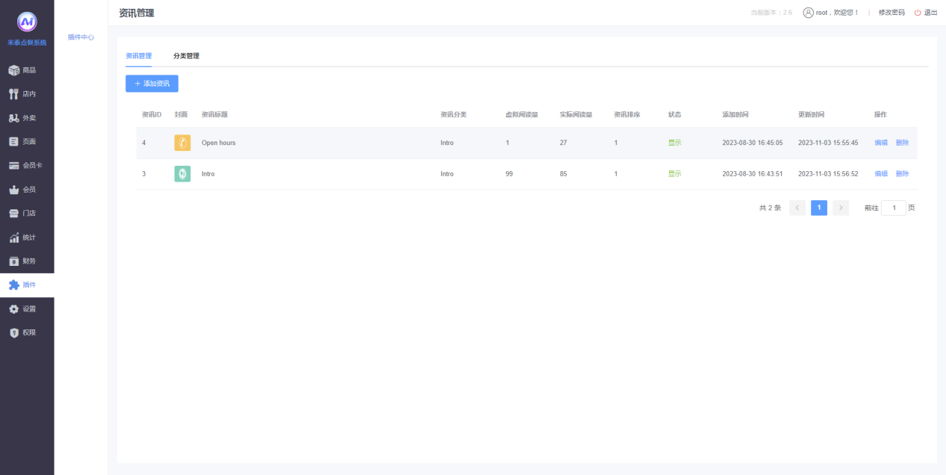The width and height of the screenshot is (946, 475).
Task: Open the 统计 statistics chart icon
Action: coord(13,237)
